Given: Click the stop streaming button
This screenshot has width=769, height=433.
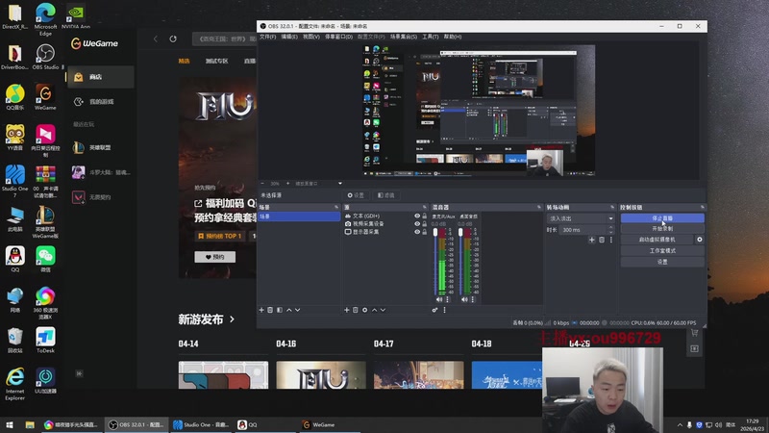Looking at the screenshot, I should (662, 218).
